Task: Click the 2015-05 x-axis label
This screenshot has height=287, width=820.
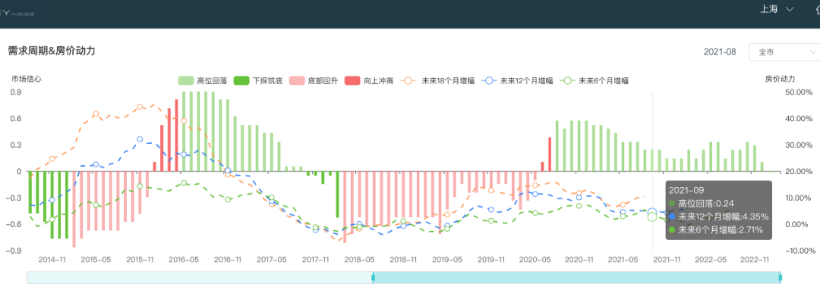Action: pos(96,259)
